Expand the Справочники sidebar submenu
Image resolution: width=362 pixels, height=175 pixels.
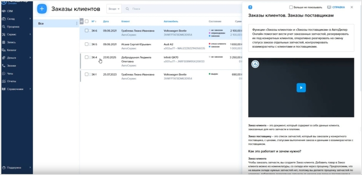(30, 89)
